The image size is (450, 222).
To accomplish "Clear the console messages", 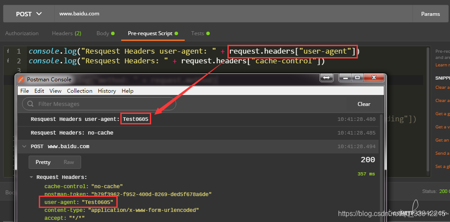I will (x=364, y=104).
